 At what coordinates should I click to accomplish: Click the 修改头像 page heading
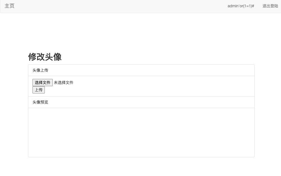(45, 57)
